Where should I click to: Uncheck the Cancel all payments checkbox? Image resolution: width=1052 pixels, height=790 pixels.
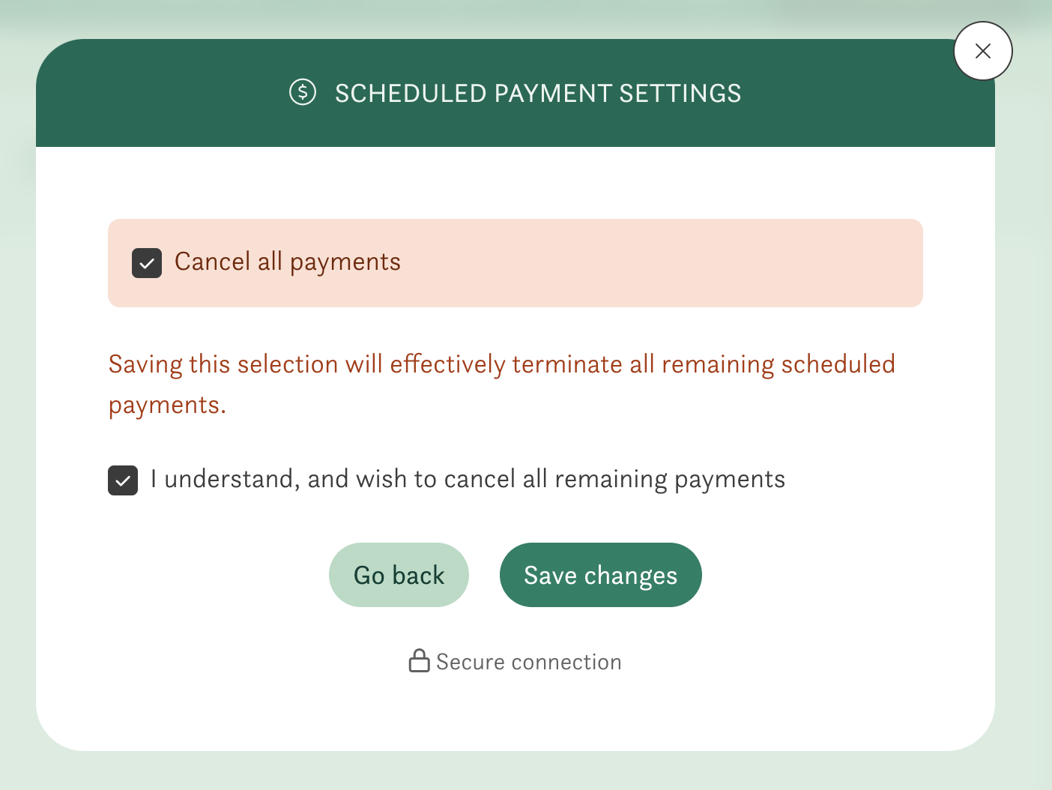[x=147, y=263]
